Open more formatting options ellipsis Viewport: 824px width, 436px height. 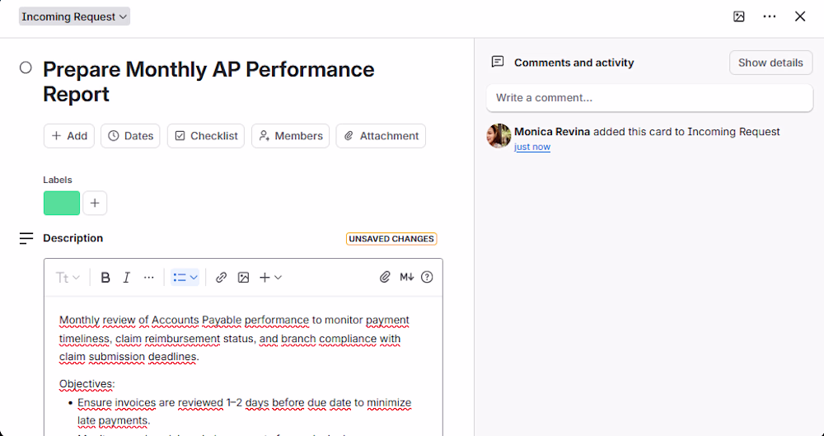coord(148,277)
